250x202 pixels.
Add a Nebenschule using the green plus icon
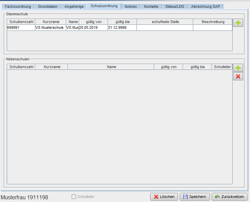tap(238, 68)
